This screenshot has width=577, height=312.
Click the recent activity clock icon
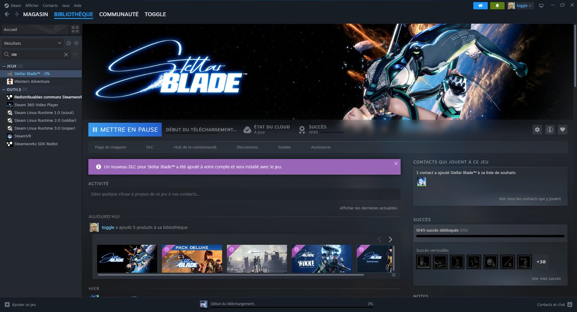click(x=69, y=43)
